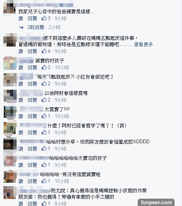The image size is (182, 206).
Task: Click reply arrow icon beside 2則回覆
Action: [x=21, y=27]
